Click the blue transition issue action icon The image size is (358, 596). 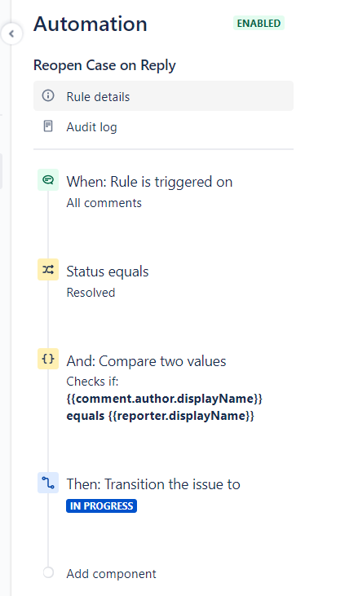point(48,483)
